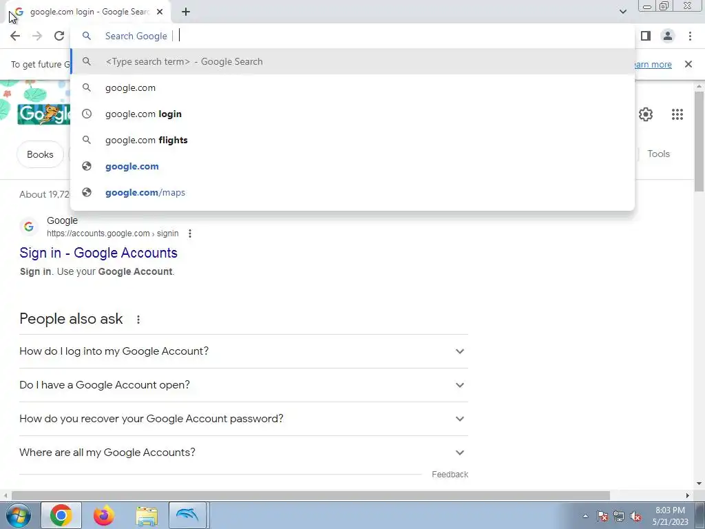Expand 'How do I log into my Google Account?'

[x=243, y=351]
